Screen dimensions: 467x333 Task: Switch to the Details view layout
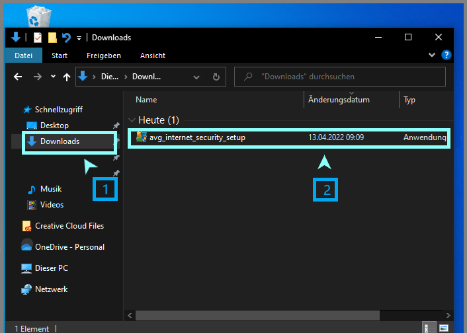point(429,328)
